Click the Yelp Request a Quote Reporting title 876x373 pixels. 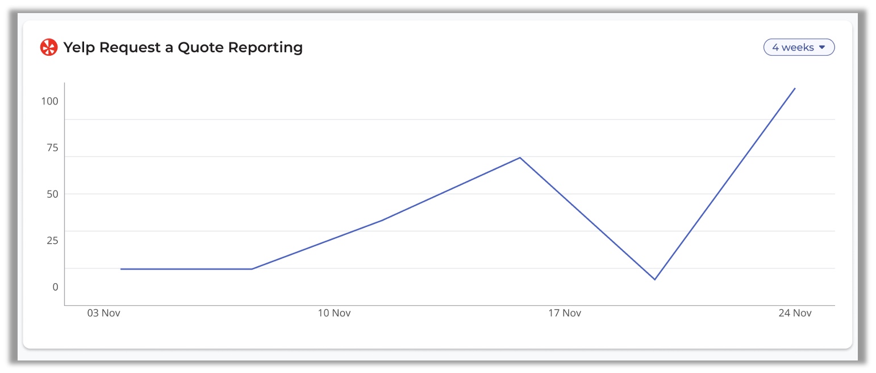[x=183, y=47]
